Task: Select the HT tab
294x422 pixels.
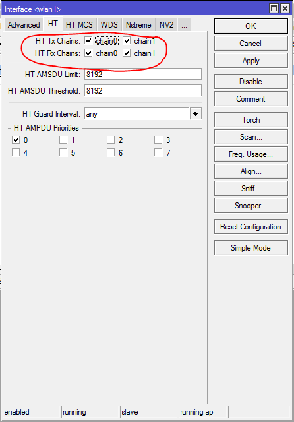Action: click(x=53, y=24)
